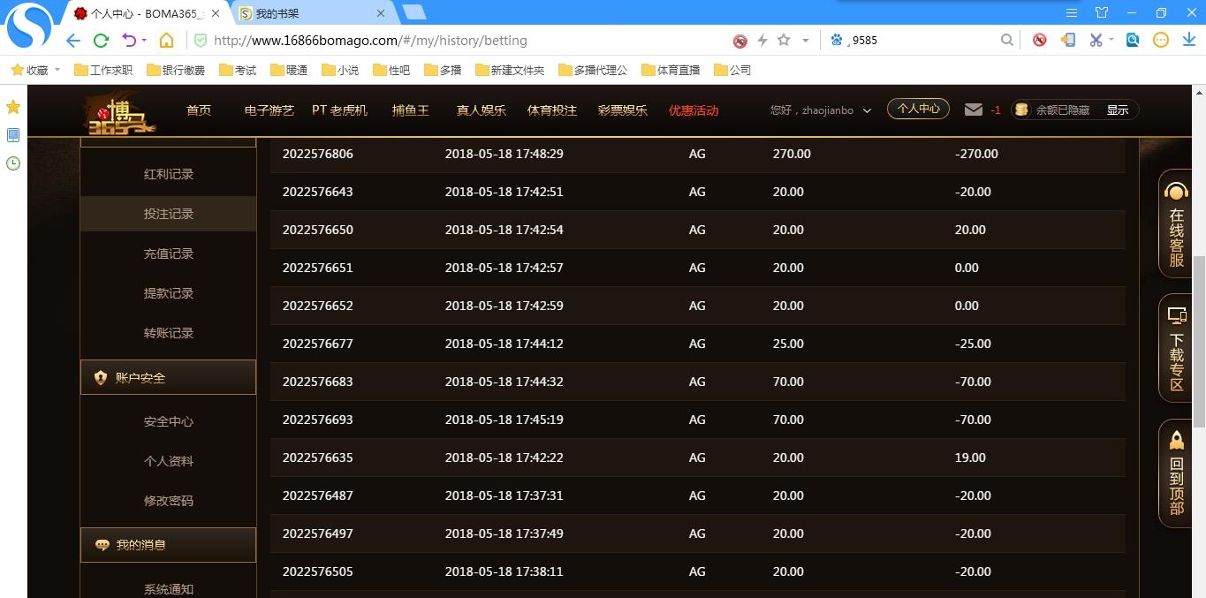Image resolution: width=1206 pixels, height=598 pixels.
Task: Click the 我的消息 section header
Action: point(168,545)
